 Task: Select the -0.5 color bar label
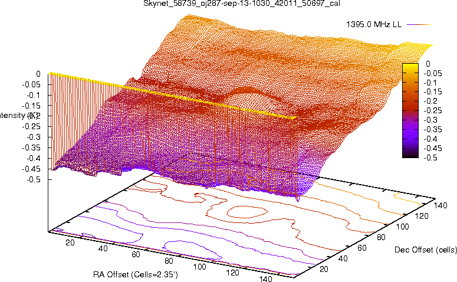point(430,158)
